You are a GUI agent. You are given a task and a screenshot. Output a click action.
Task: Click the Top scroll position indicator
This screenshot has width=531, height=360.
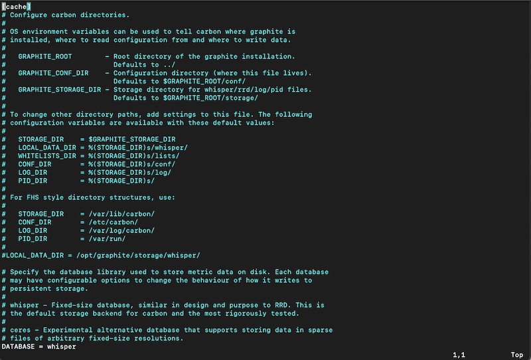[517, 355]
